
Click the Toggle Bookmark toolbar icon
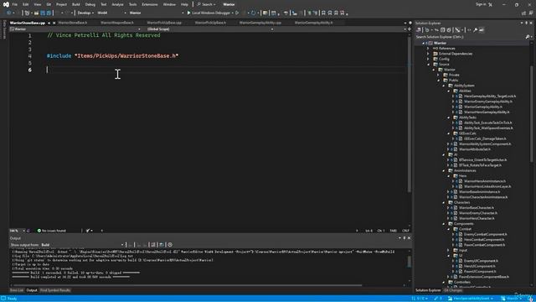coord(323,13)
